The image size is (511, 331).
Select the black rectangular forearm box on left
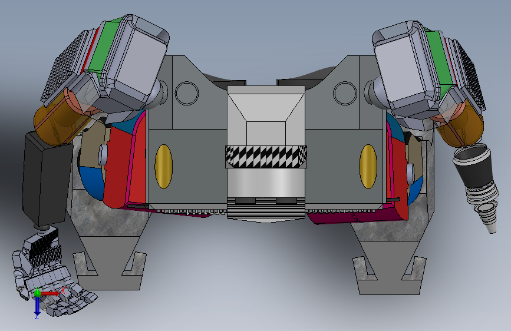47,179
